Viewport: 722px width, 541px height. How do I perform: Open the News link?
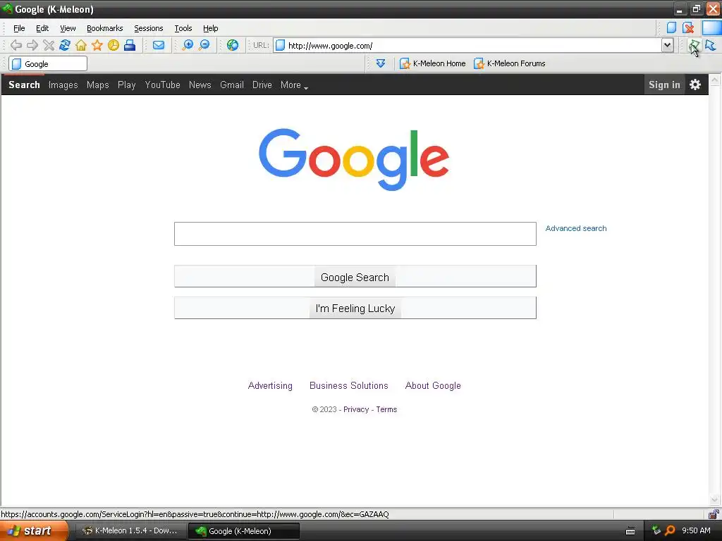click(x=200, y=85)
